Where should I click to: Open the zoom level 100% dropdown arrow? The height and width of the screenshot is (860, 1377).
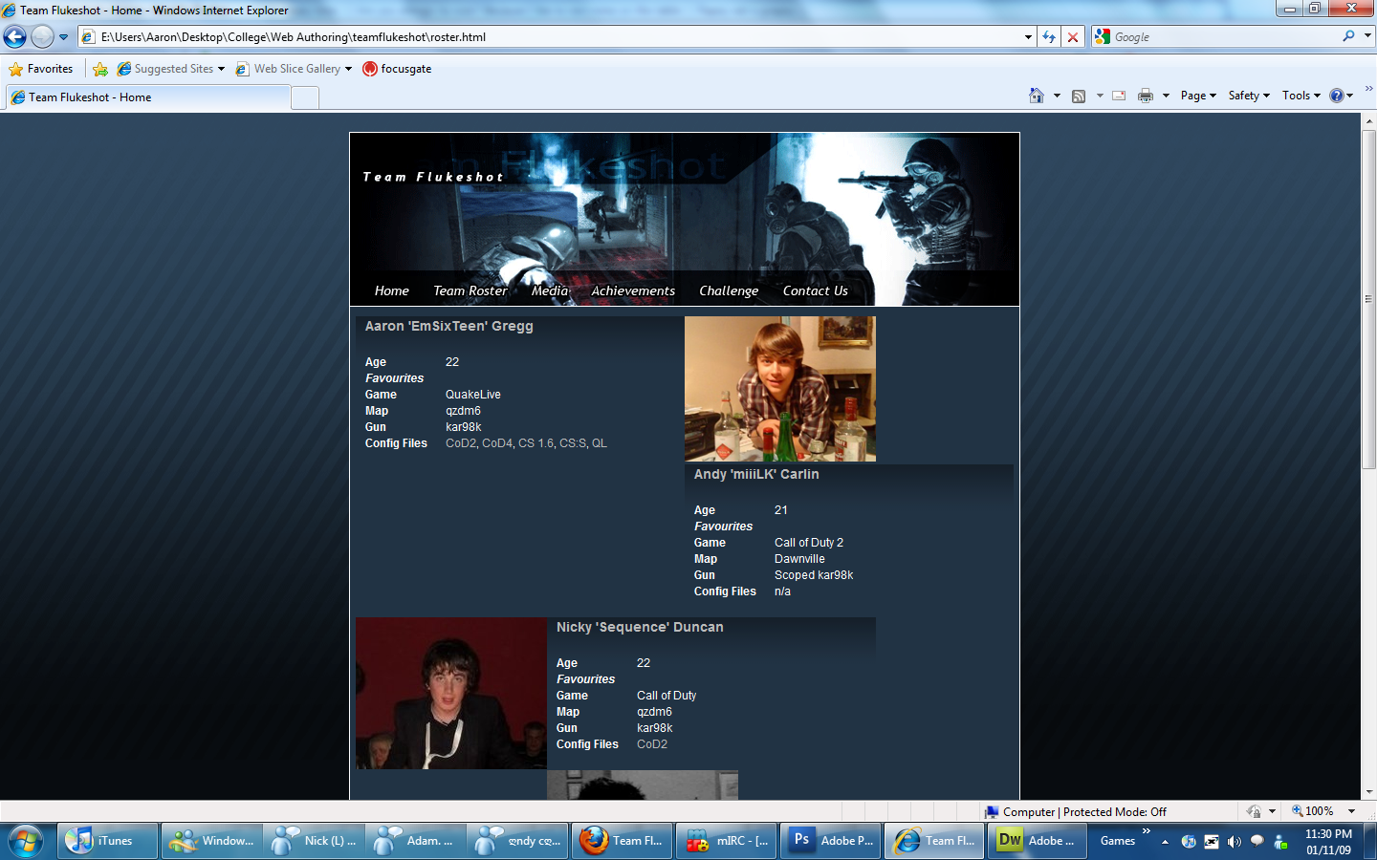[x=1351, y=811]
